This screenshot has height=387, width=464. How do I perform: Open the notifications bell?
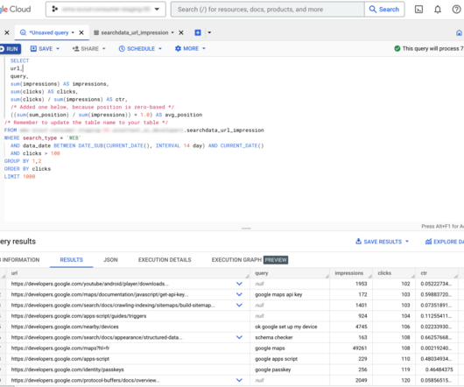click(438, 10)
